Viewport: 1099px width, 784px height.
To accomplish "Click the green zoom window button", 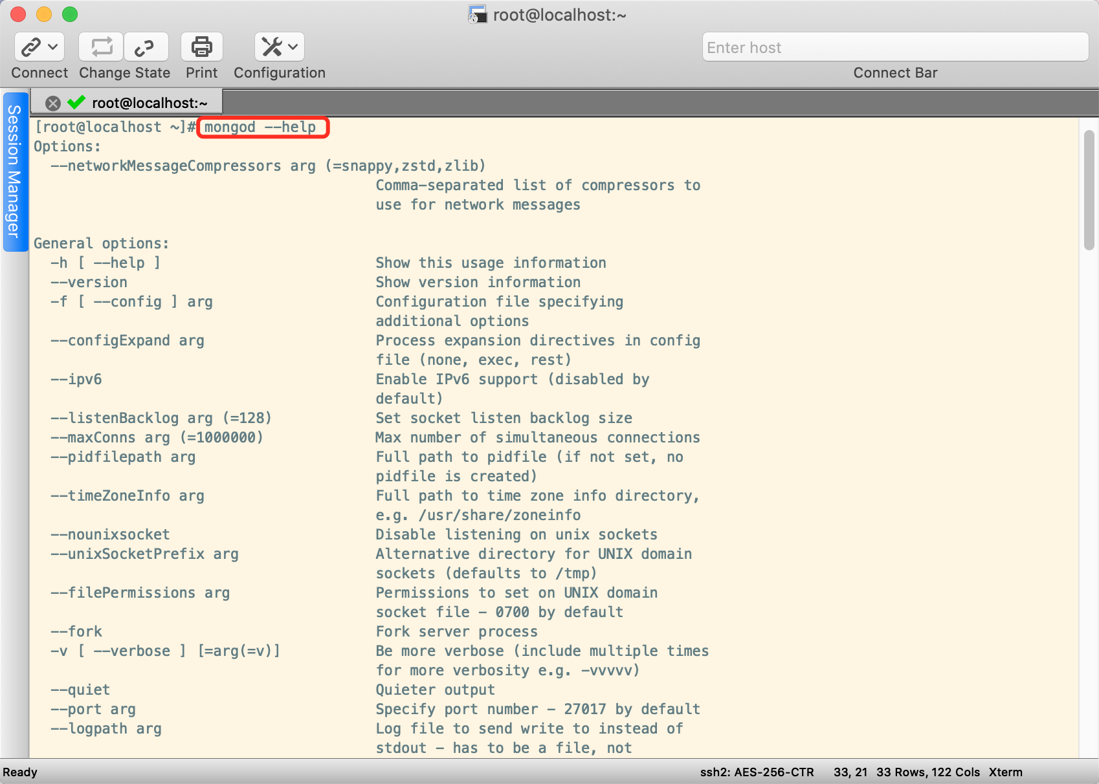I will coord(70,14).
